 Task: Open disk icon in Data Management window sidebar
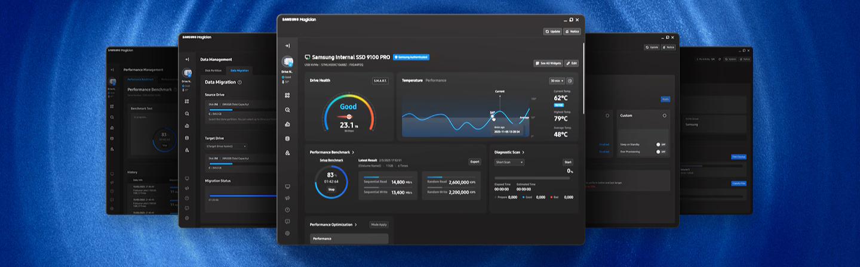[x=187, y=138]
